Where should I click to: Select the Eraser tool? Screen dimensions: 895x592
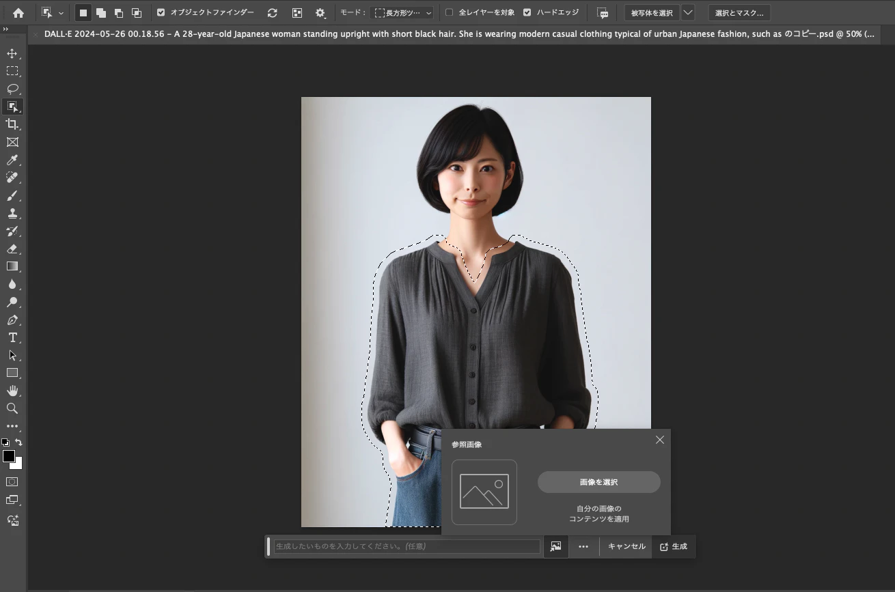[12, 249]
